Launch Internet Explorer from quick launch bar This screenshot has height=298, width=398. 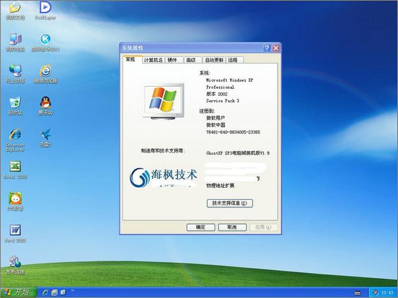click(x=46, y=292)
